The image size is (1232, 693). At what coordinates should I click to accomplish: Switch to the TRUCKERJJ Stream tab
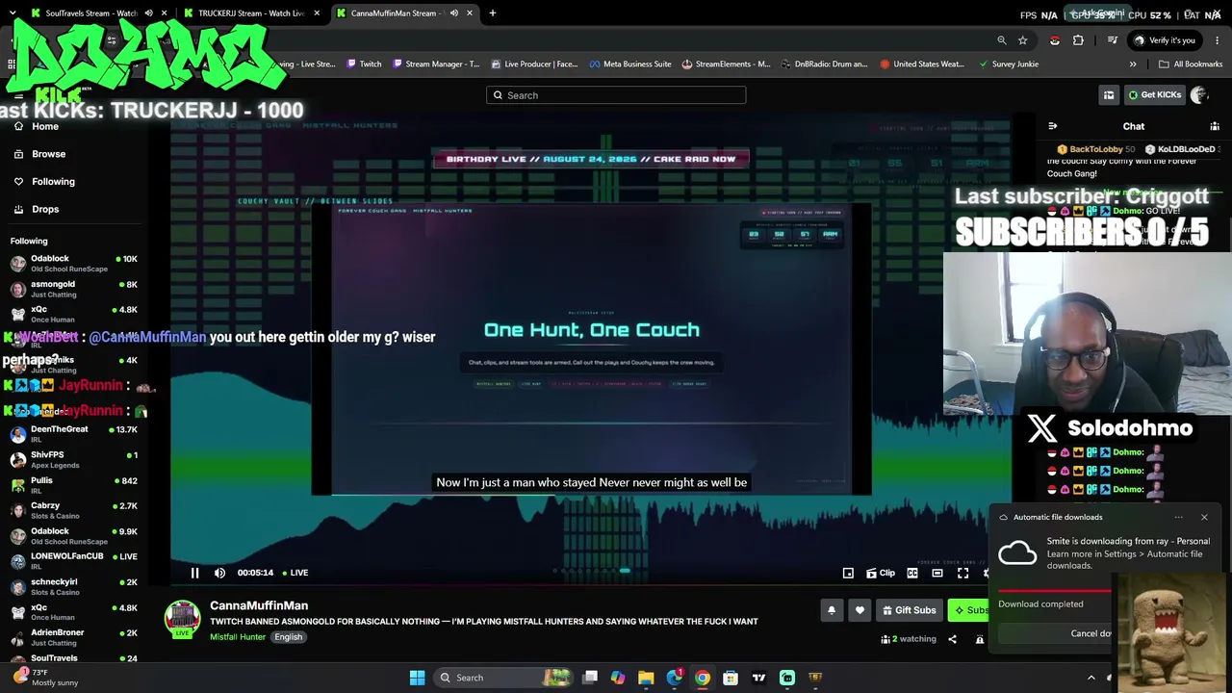coord(252,13)
